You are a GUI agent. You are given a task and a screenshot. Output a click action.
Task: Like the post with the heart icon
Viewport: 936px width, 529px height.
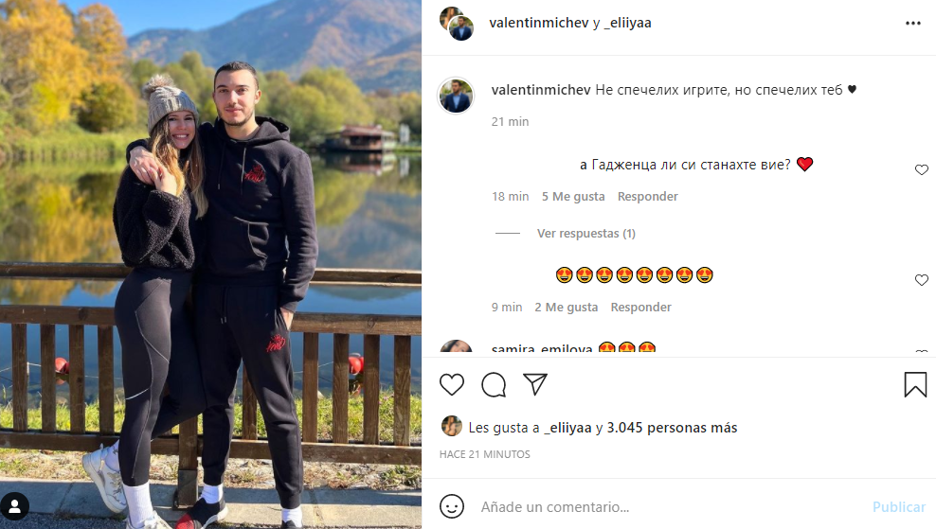(x=452, y=384)
